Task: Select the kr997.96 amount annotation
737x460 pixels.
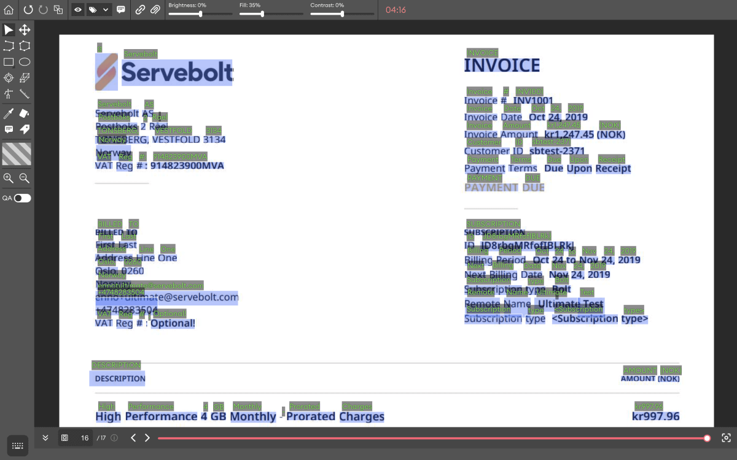Action: (656, 416)
